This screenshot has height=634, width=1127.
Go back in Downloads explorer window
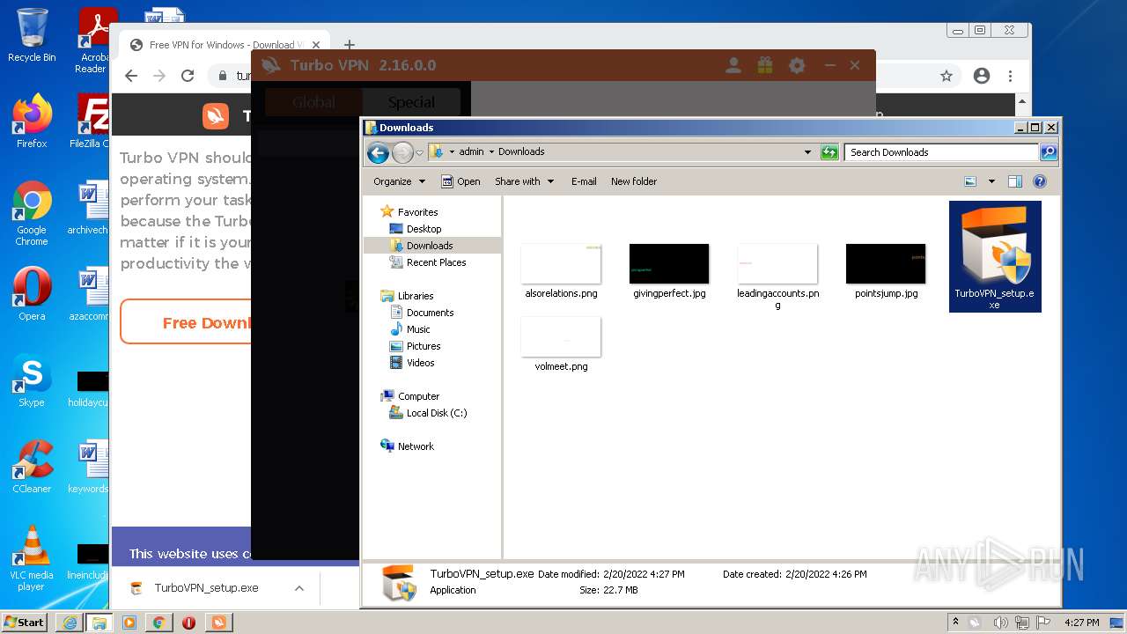378,153
